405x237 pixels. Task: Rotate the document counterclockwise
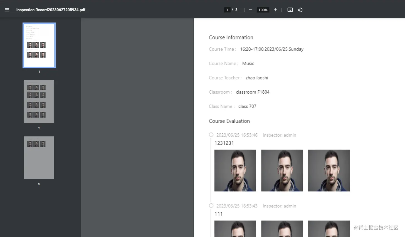[x=300, y=10]
